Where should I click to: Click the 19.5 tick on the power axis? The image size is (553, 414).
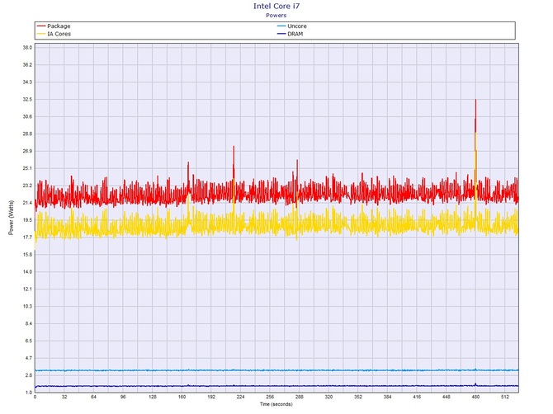26,220
